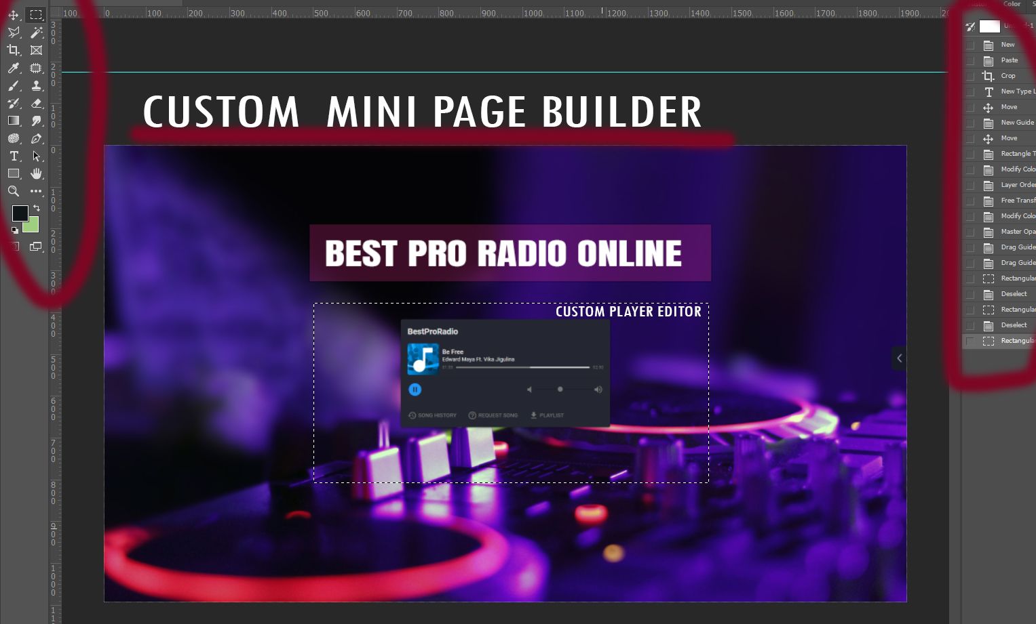Revert to the Master Opacity history step
Image resolution: width=1036 pixels, height=624 pixels.
(x=1016, y=231)
